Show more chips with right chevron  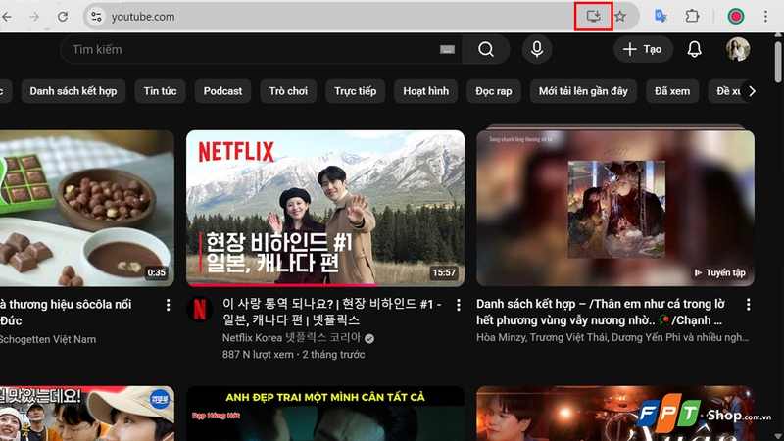click(x=752, y=91)
